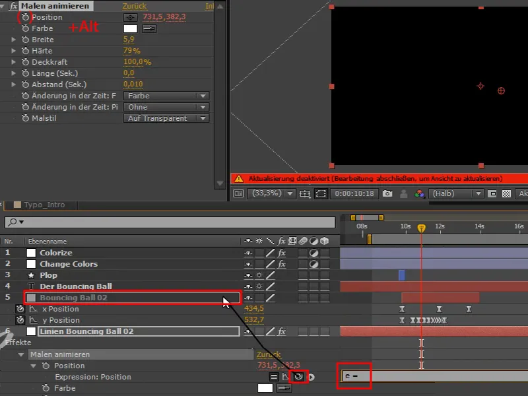Screen dimensions: 528x396
Task: Toggle fx switch on Change Colors layer
Action: (x=282, y=264)
